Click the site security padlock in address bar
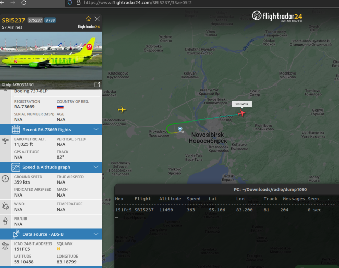This screenshot has width=339, height=268. (78, 3)
